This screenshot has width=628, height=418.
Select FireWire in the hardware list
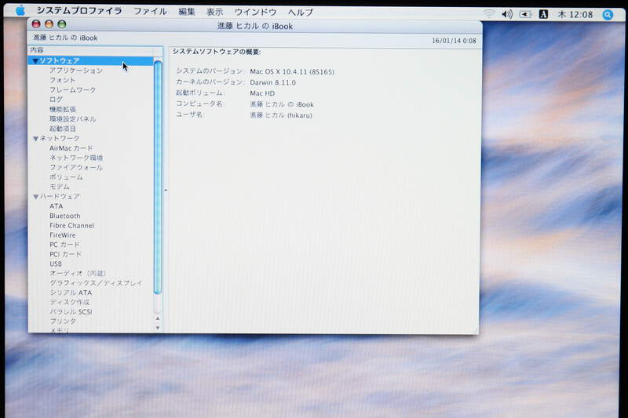pos(63,234)
